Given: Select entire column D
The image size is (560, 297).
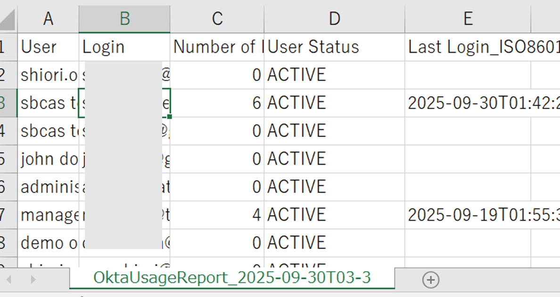Looking at the screenshot, I should point(334,19).
